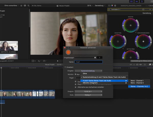
Task: Toggle the countdown checkbox
Action: 75,81
